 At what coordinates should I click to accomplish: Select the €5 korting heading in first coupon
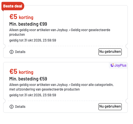pos(21,17)
